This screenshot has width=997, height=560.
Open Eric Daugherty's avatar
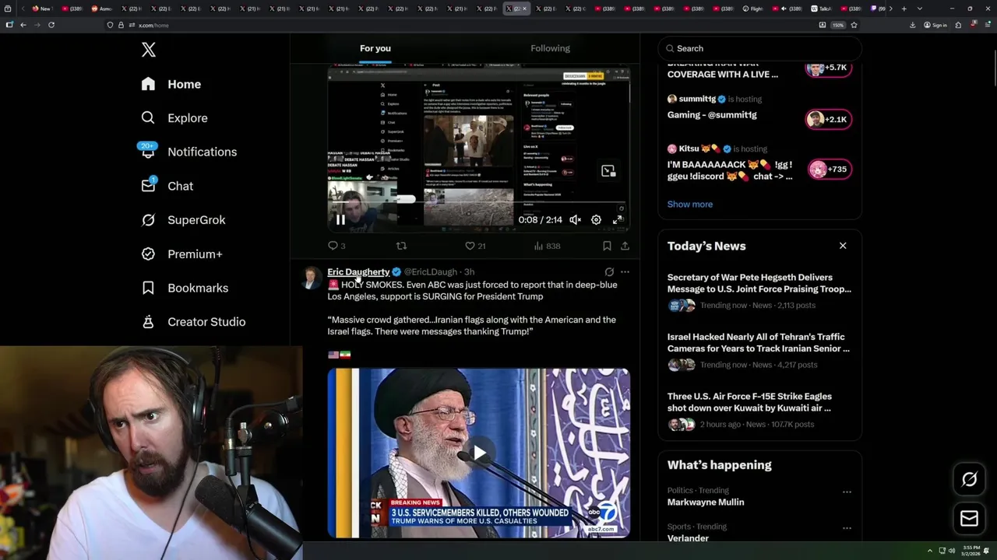[312, 278]
